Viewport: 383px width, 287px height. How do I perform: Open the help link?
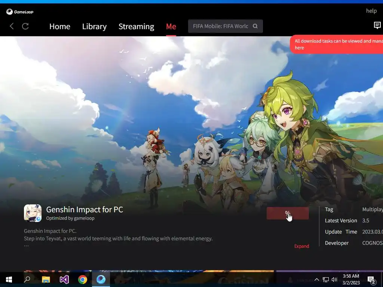tap(371, 11)
